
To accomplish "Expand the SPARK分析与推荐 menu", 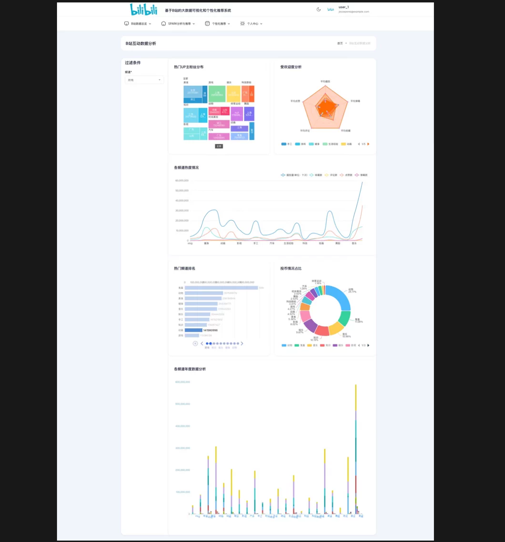I will [178, 23].
